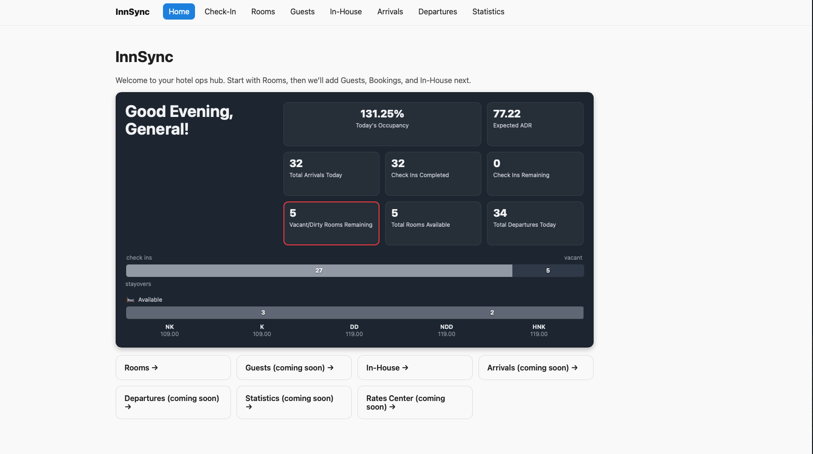This screenshot has height=454, width=813.
Task: Open the Check-In navigation tab
Action: (220, 12)
